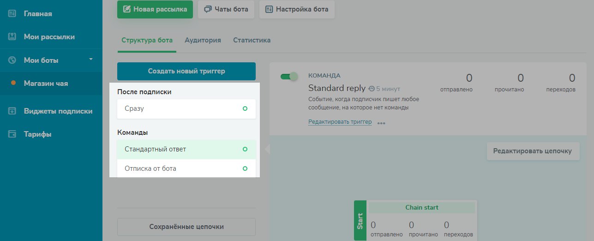Click the Chain start block header
This screenshot has height=241, width=594.
[421, 208]
